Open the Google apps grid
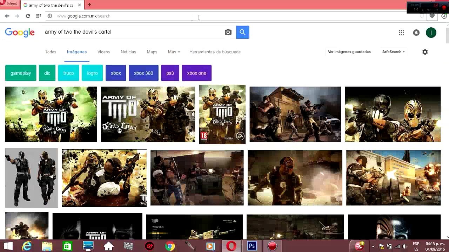This screenshot has width=449, height=252. (x=402, y=33)
